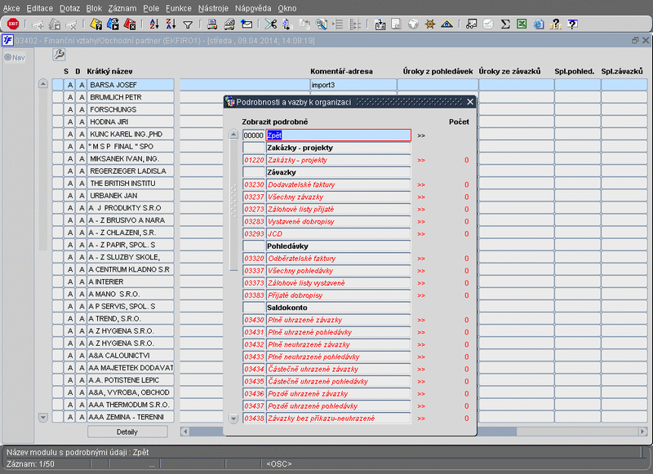The image size is (653, 474).
Task: Click the horizontal scrollbar's right arrow
Action: tap(643, 432)
